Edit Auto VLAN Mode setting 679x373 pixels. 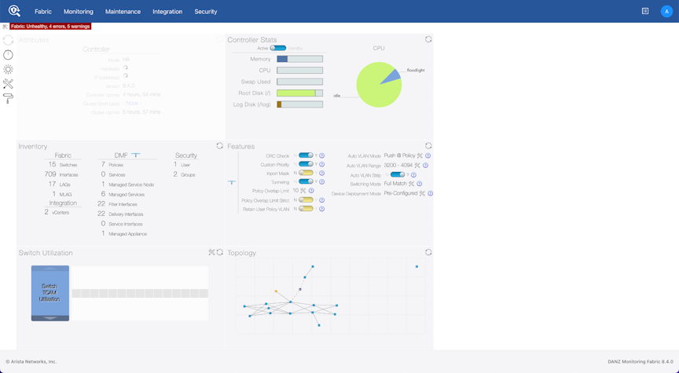(x=420, y=155)
